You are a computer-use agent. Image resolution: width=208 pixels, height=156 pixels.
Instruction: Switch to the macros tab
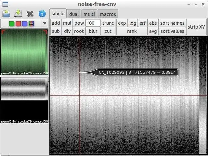108,14
